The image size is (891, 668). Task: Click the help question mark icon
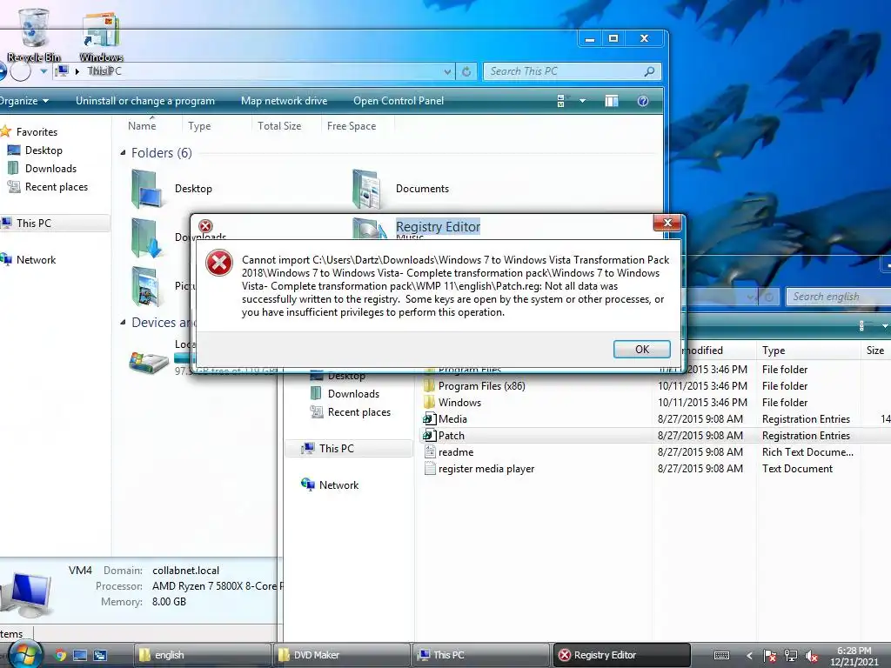tap(643, 101)
